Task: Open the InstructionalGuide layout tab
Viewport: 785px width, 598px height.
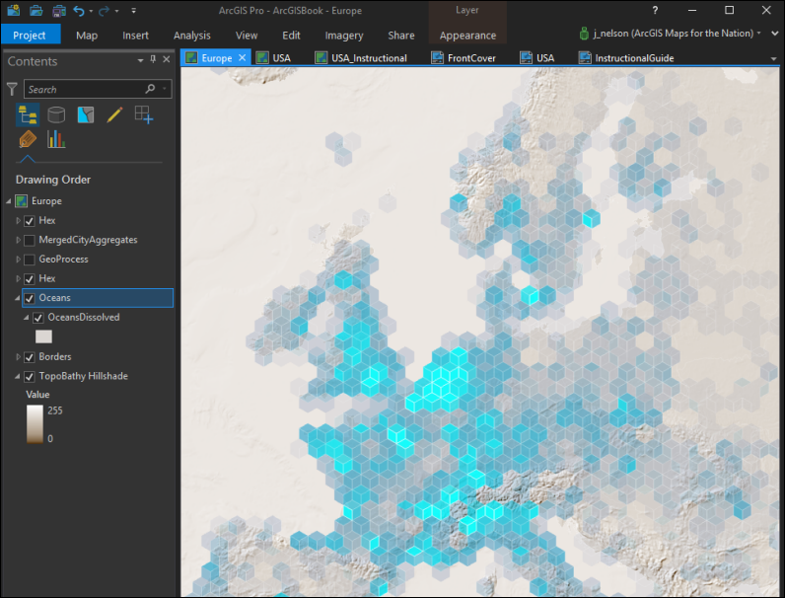Action: tap(627, 58)
